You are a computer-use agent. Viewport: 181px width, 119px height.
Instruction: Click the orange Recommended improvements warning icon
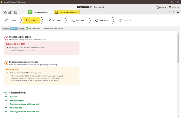(x=6, y=63)
